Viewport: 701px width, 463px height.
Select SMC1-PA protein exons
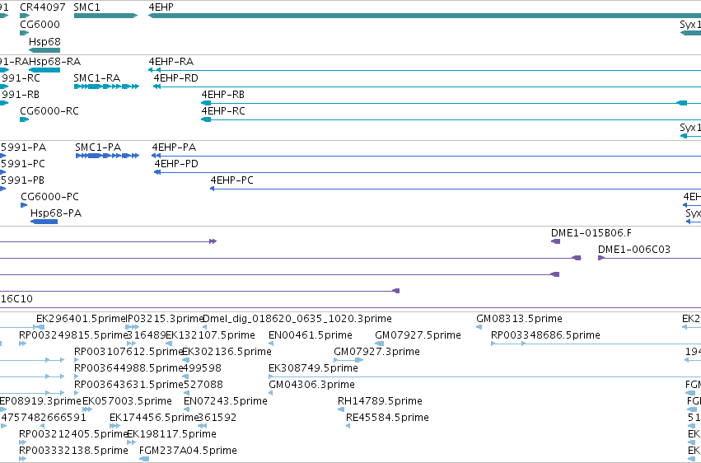point(107,156)
